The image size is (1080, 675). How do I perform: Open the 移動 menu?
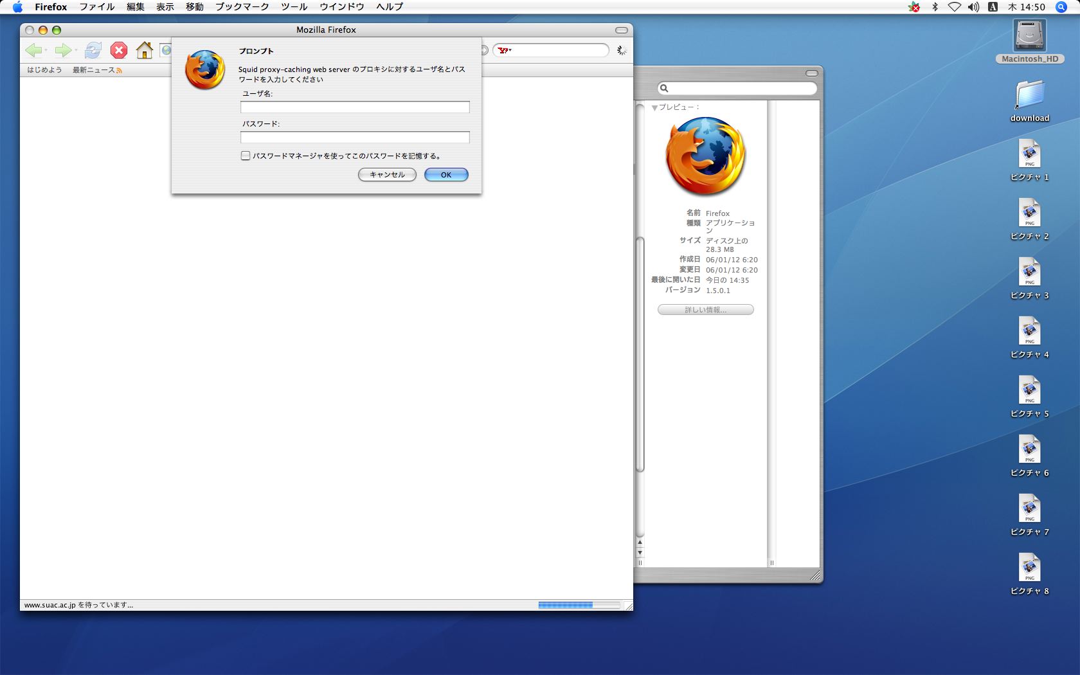pos(195,7)
